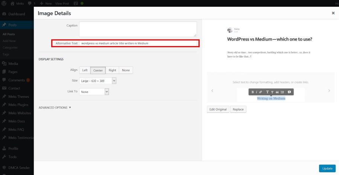This screenshot has height=175, width=339.
Task: Click the Yoast SEO icon in admin bar
Action: 75,3
